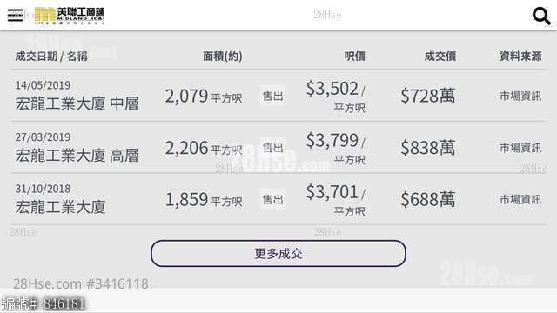Select the 資料來源 column header

pyautogui.click(x=520, y=56)
